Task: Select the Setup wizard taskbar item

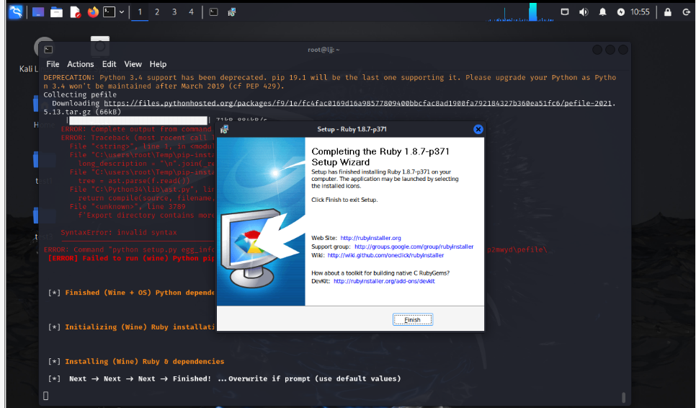Action: click(231, 12)
